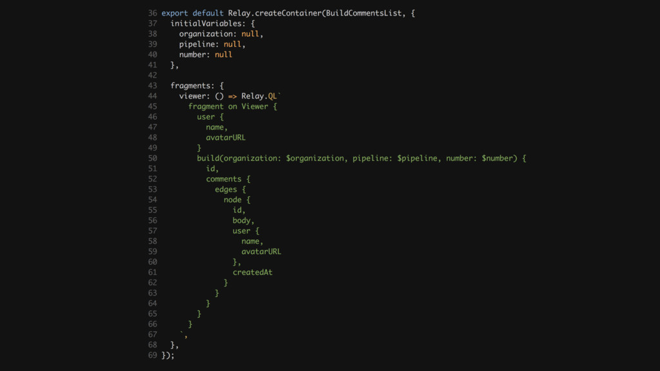The image size is (660, 371).
Task: Click 'name,' on line 47
Action: [217, 127]
